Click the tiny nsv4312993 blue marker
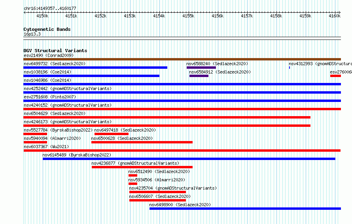Screen dimensions: 352x224 pos(290,68)
